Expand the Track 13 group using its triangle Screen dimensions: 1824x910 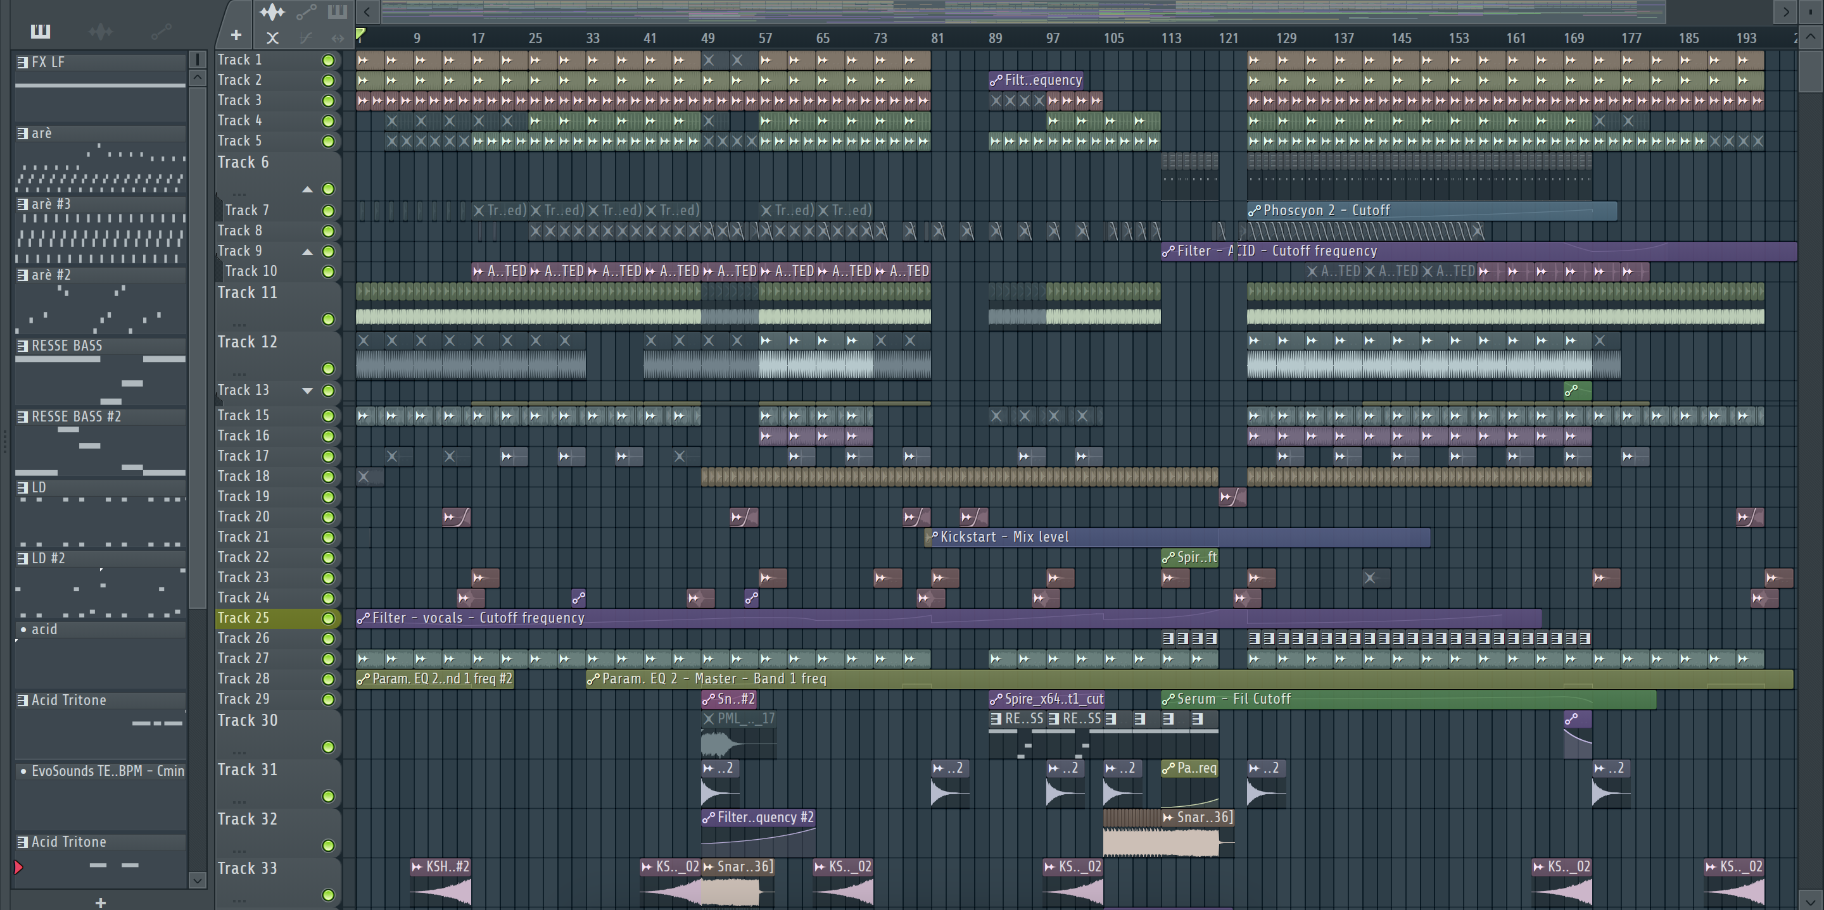click(307, 390)
